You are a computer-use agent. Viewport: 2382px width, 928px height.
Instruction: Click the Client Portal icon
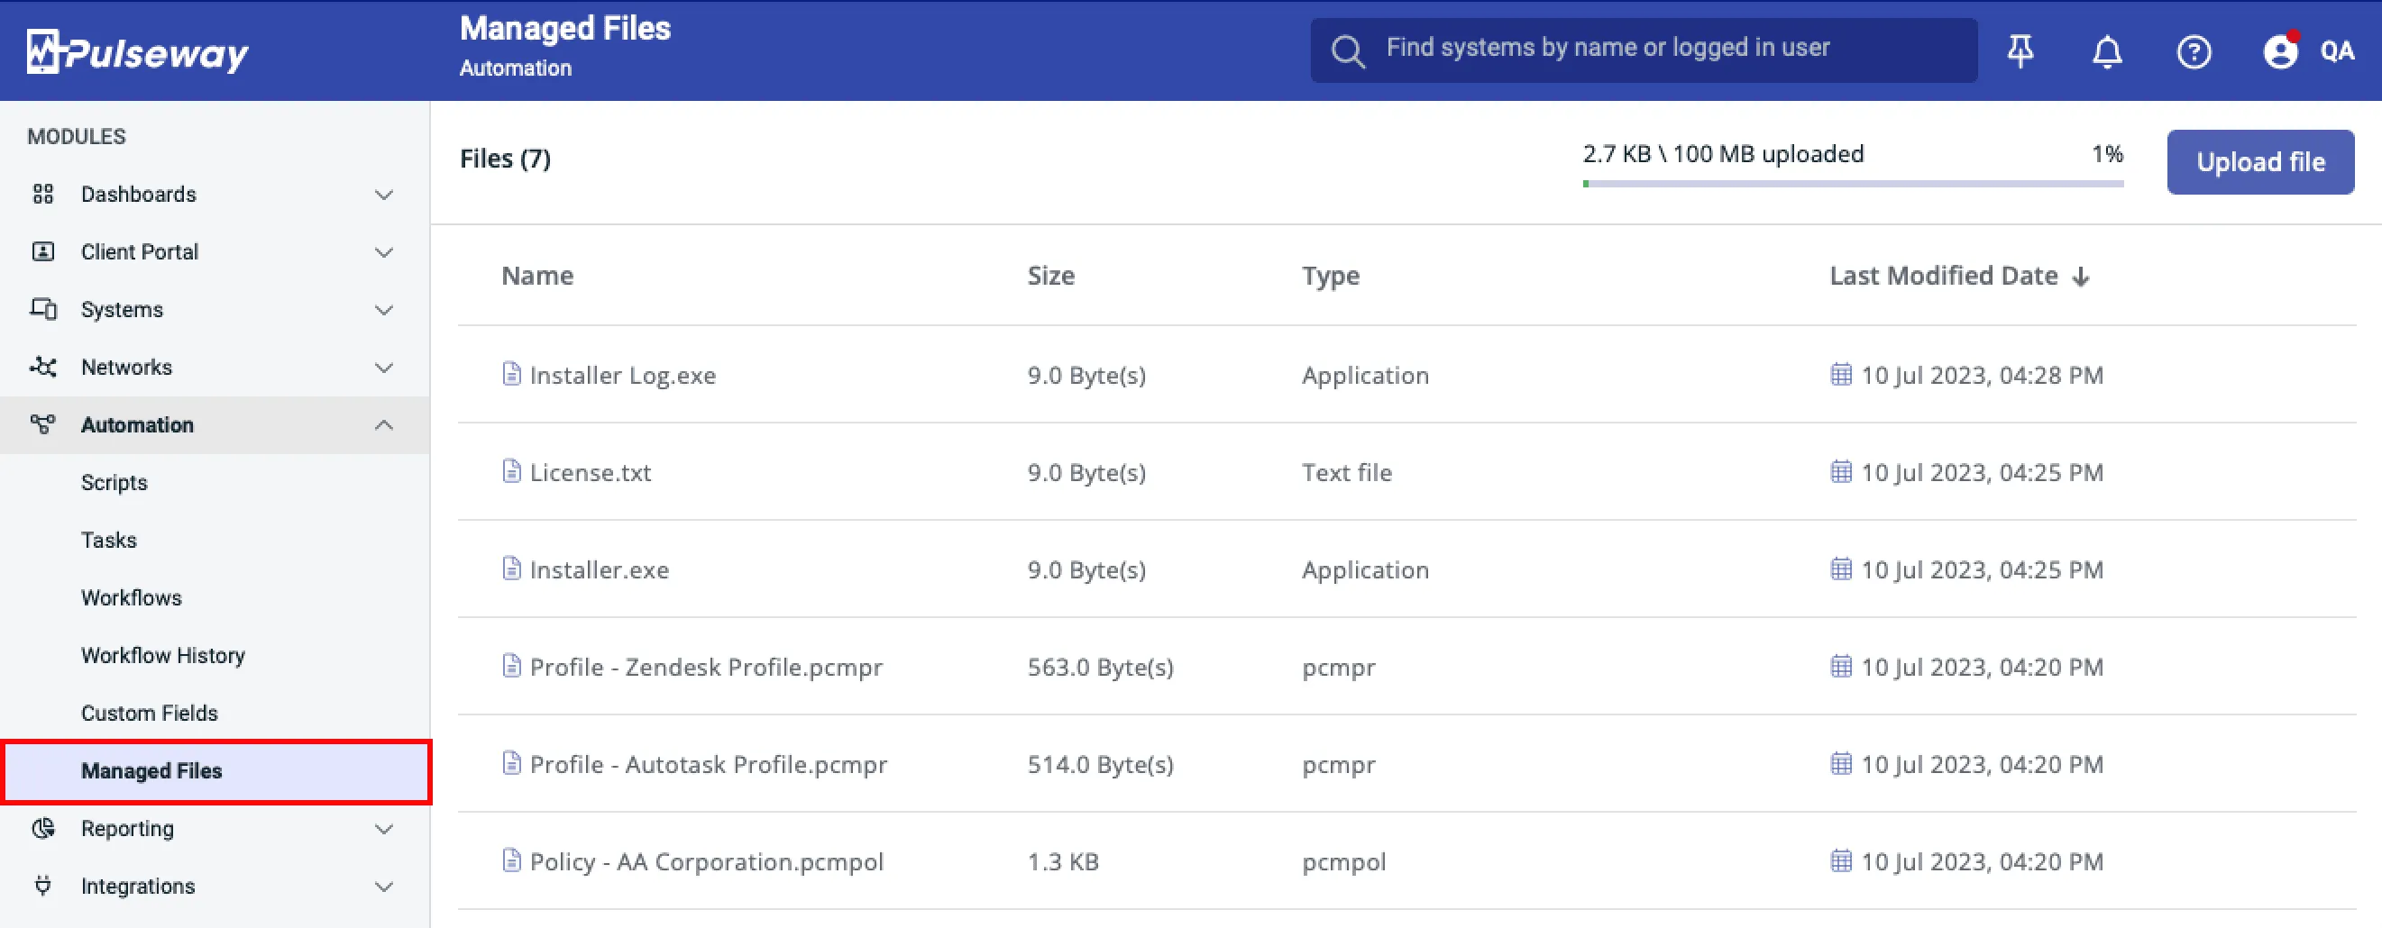42,251
